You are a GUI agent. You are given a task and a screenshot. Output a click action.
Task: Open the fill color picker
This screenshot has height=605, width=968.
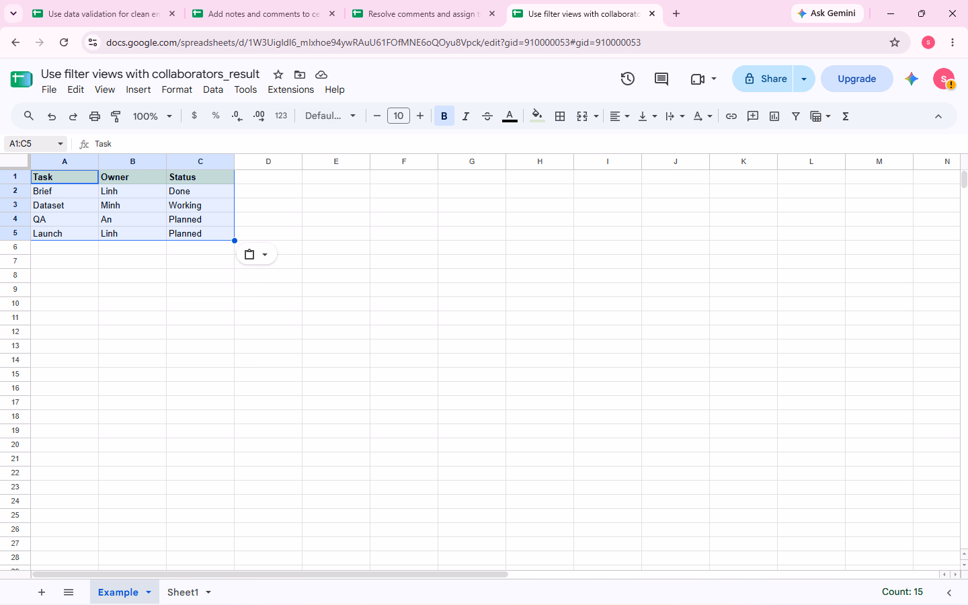[x=537, y=116]
